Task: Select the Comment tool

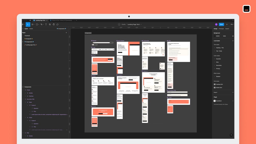Action: 58,24
